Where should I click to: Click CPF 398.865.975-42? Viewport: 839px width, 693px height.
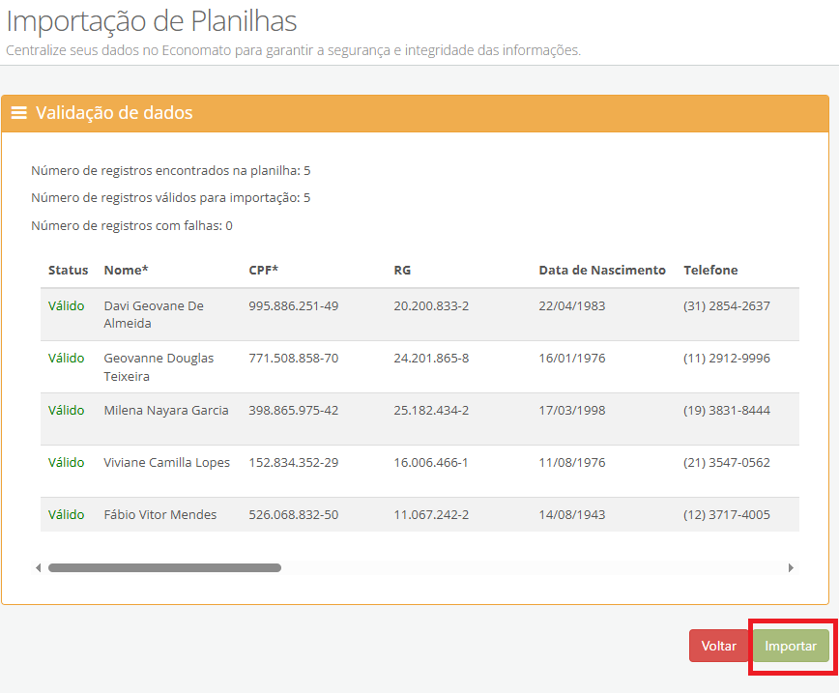(x=293, y=411)
